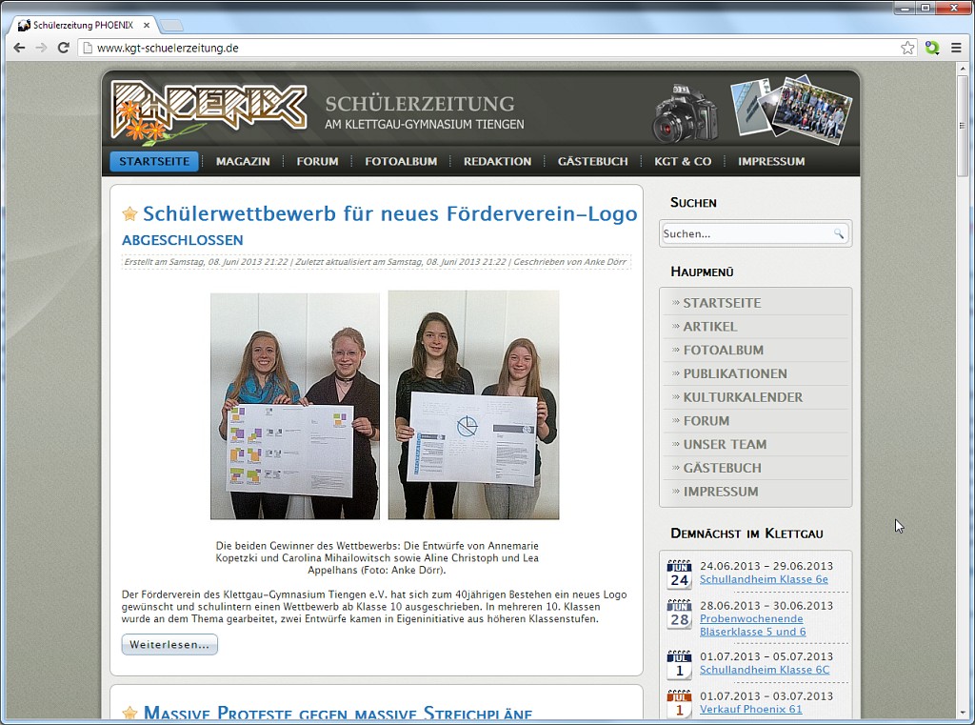
Task: Click the scrollbar down arrow
Action: tap(962, 712)
